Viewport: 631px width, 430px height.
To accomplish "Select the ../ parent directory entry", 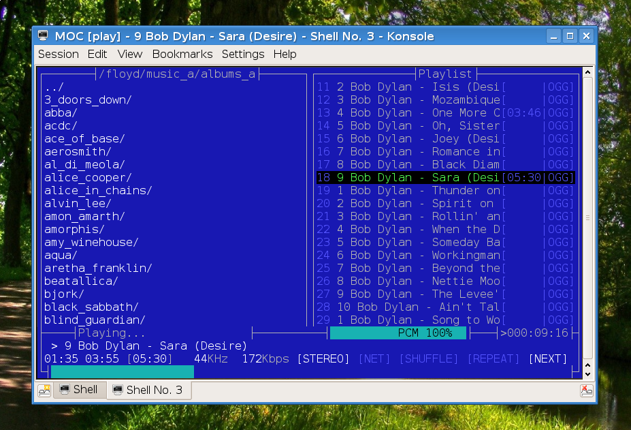I will tap(54, 87).
